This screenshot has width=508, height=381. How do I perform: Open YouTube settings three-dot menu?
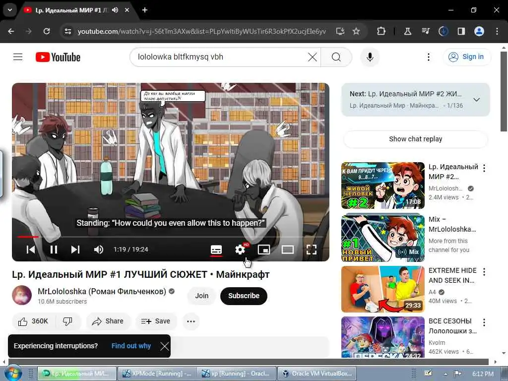point(428,57)
